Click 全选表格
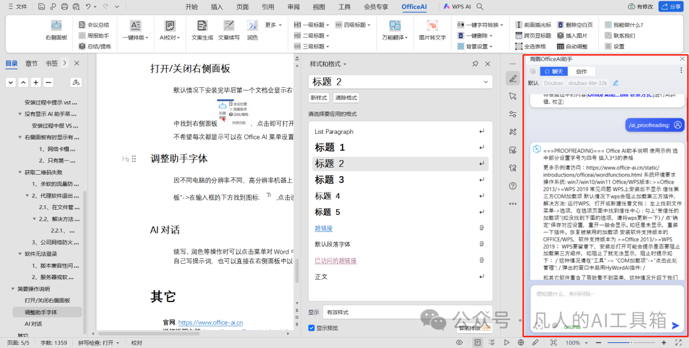The height and width of the screenshot is (348, 689). (530, 46)
